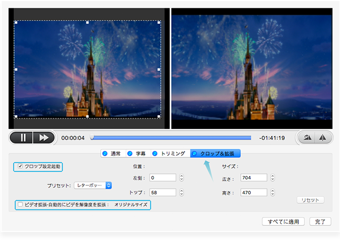Screen dimensions: 340x241
Task: Switch to the 字幕 tab
Action: 138,154
